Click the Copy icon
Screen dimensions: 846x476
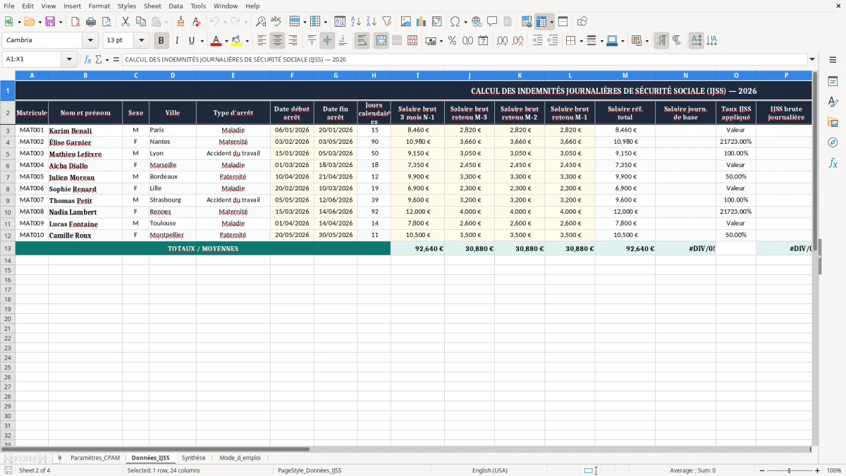pos(140,22)
